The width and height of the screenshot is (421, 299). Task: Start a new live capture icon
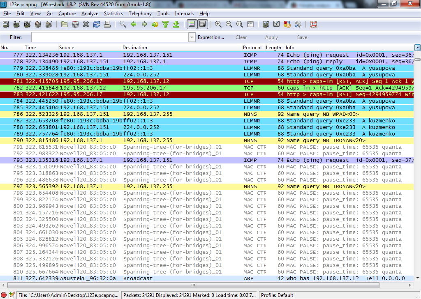(x=28, y=24)
